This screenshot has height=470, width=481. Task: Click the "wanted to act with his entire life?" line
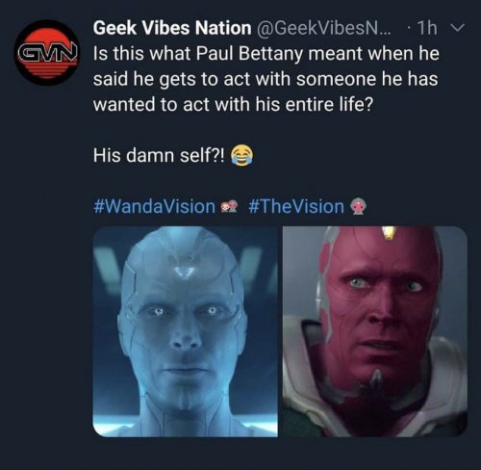234,105
